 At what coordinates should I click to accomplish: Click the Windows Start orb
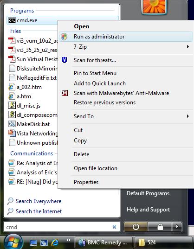tap(13, 242)
